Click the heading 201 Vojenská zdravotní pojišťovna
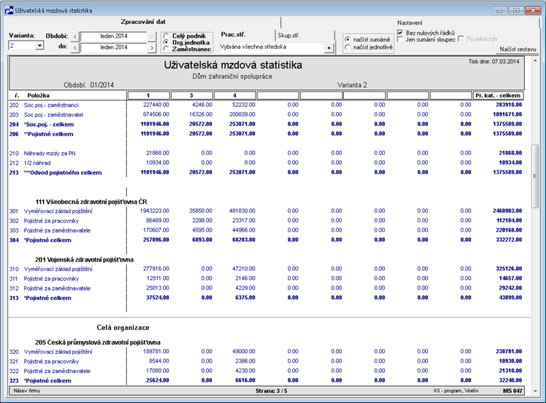 [x=84, y=260]
